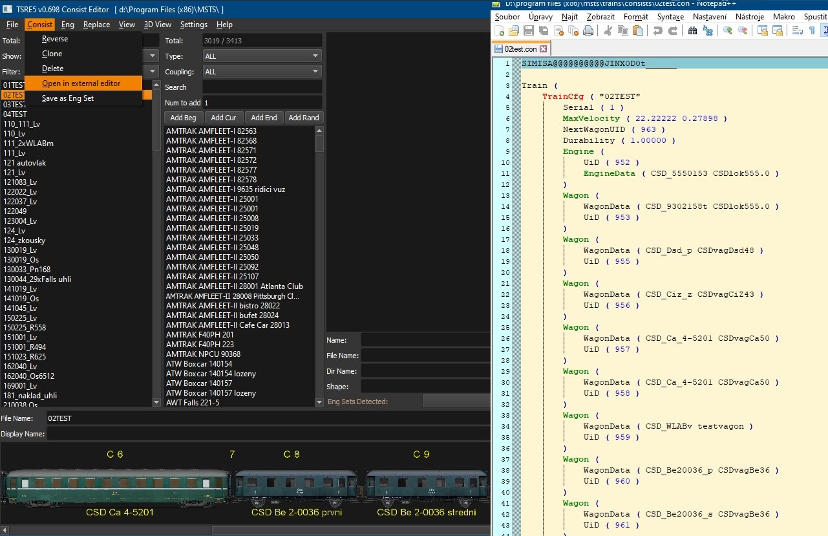
Task: Toggle Show all characters pilcrow icon
Action: coord(812,30)
